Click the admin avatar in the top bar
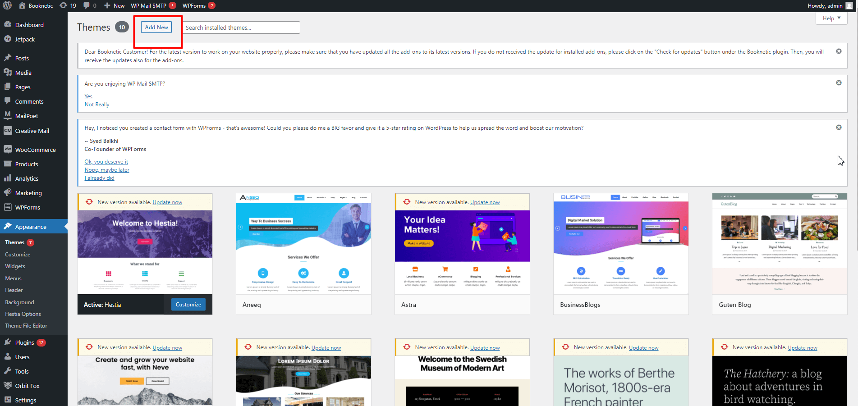 click(849, 5)
